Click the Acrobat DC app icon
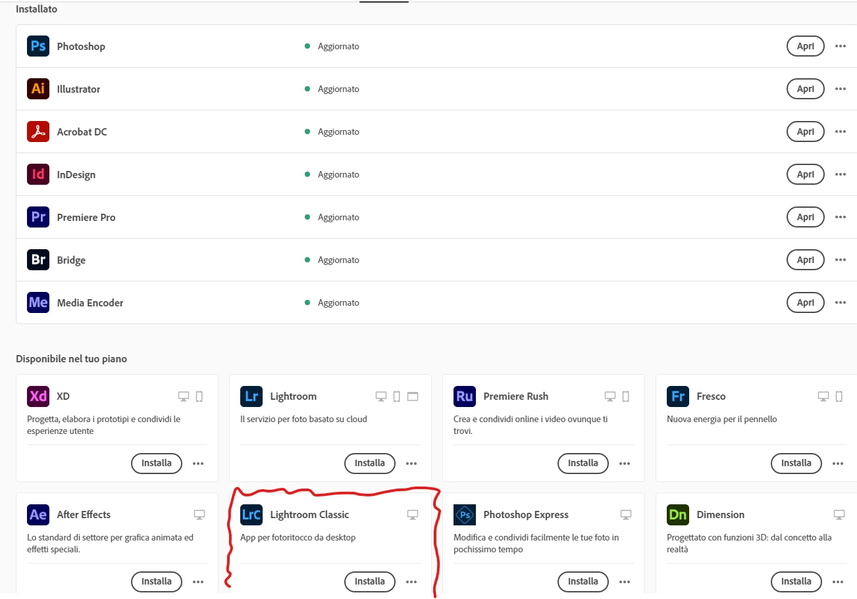The height and width of the screenshot is (599, 857). point(38,132)
